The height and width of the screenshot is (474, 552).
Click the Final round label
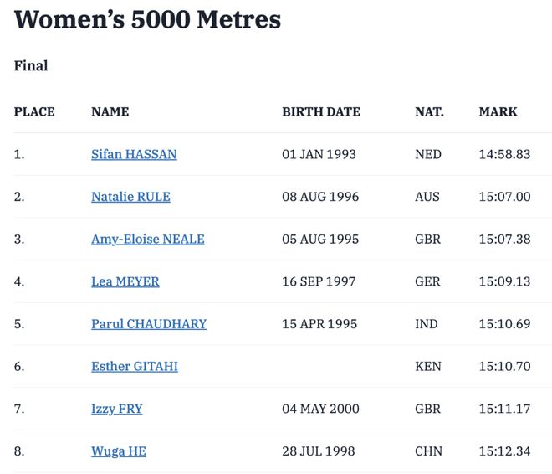click(31, 65)
